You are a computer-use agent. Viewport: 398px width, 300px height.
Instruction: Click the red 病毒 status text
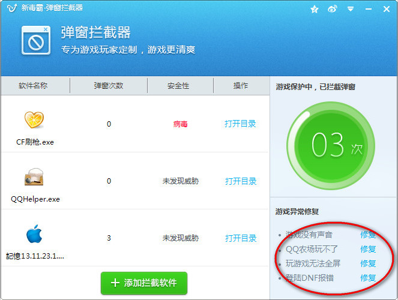(x=180, y=124)
